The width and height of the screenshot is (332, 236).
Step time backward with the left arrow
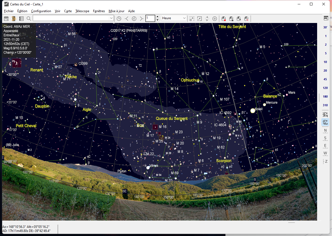(x=127, y=18)
